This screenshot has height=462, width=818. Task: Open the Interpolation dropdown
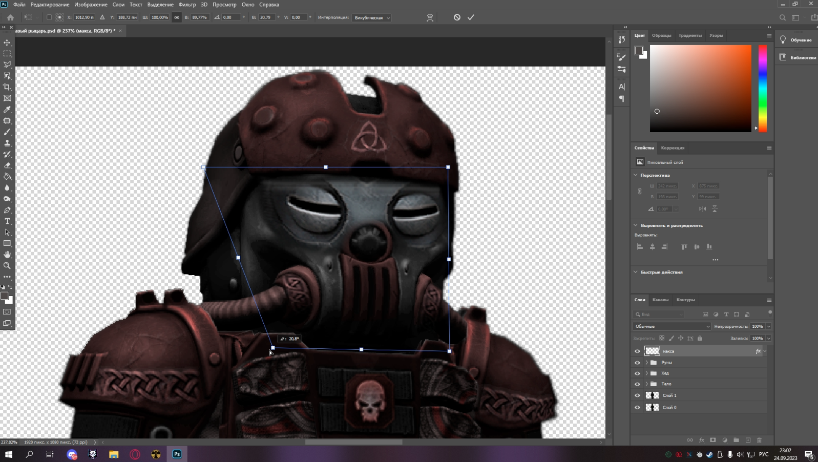tap(371, 17)
